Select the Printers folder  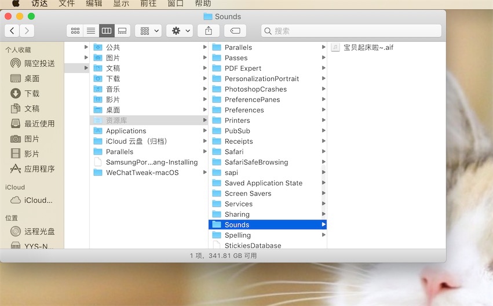coord(268,120)
